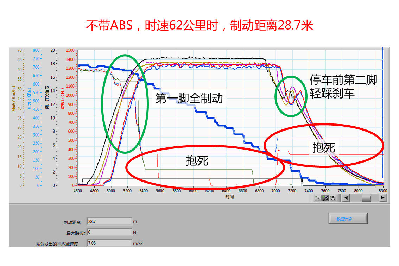Select the crosshair cursor tool
Viewport: 399px width, 266px height.
click(318, 198)
